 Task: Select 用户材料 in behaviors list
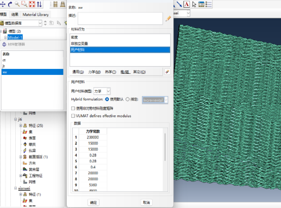coord(120,49)
